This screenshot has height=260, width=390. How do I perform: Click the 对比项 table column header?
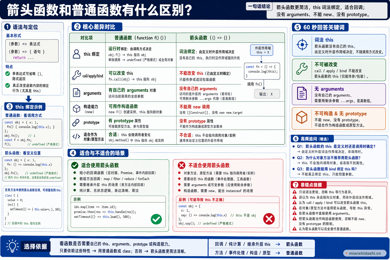tap(87, 38)
